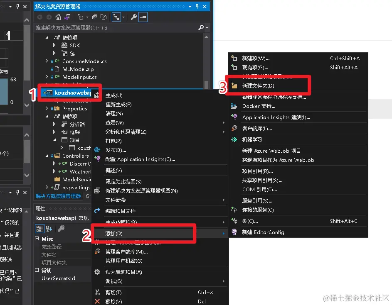Choose 生成(U) from the context menu

(x=160, y=95)
